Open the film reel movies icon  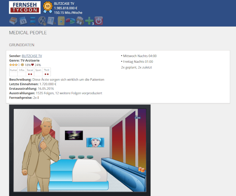point(42,21)
